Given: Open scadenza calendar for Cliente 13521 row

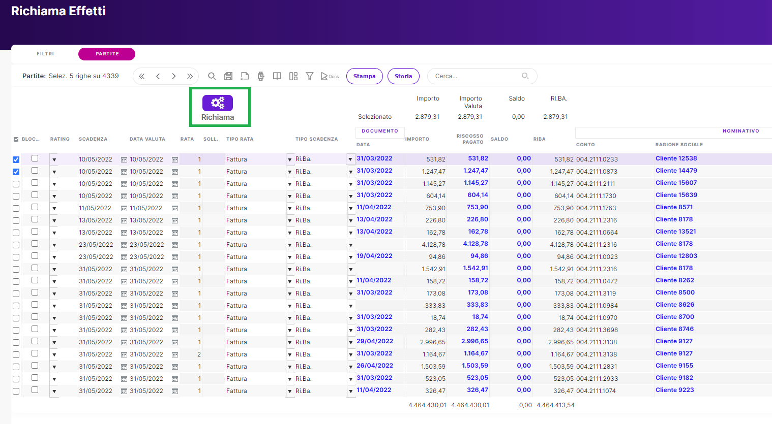Looking at the screenshot, I should pyautogui.click(x=124, y=233).
